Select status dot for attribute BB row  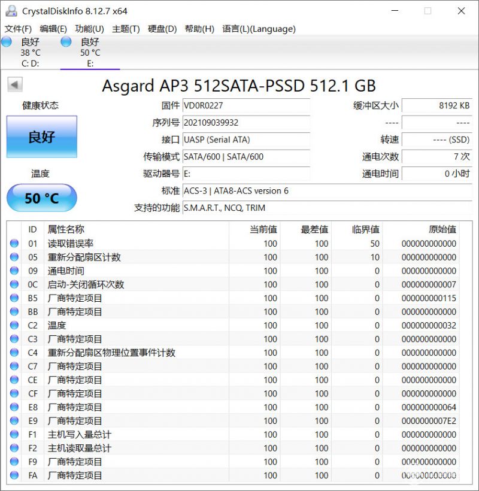[x=14, y=311]
